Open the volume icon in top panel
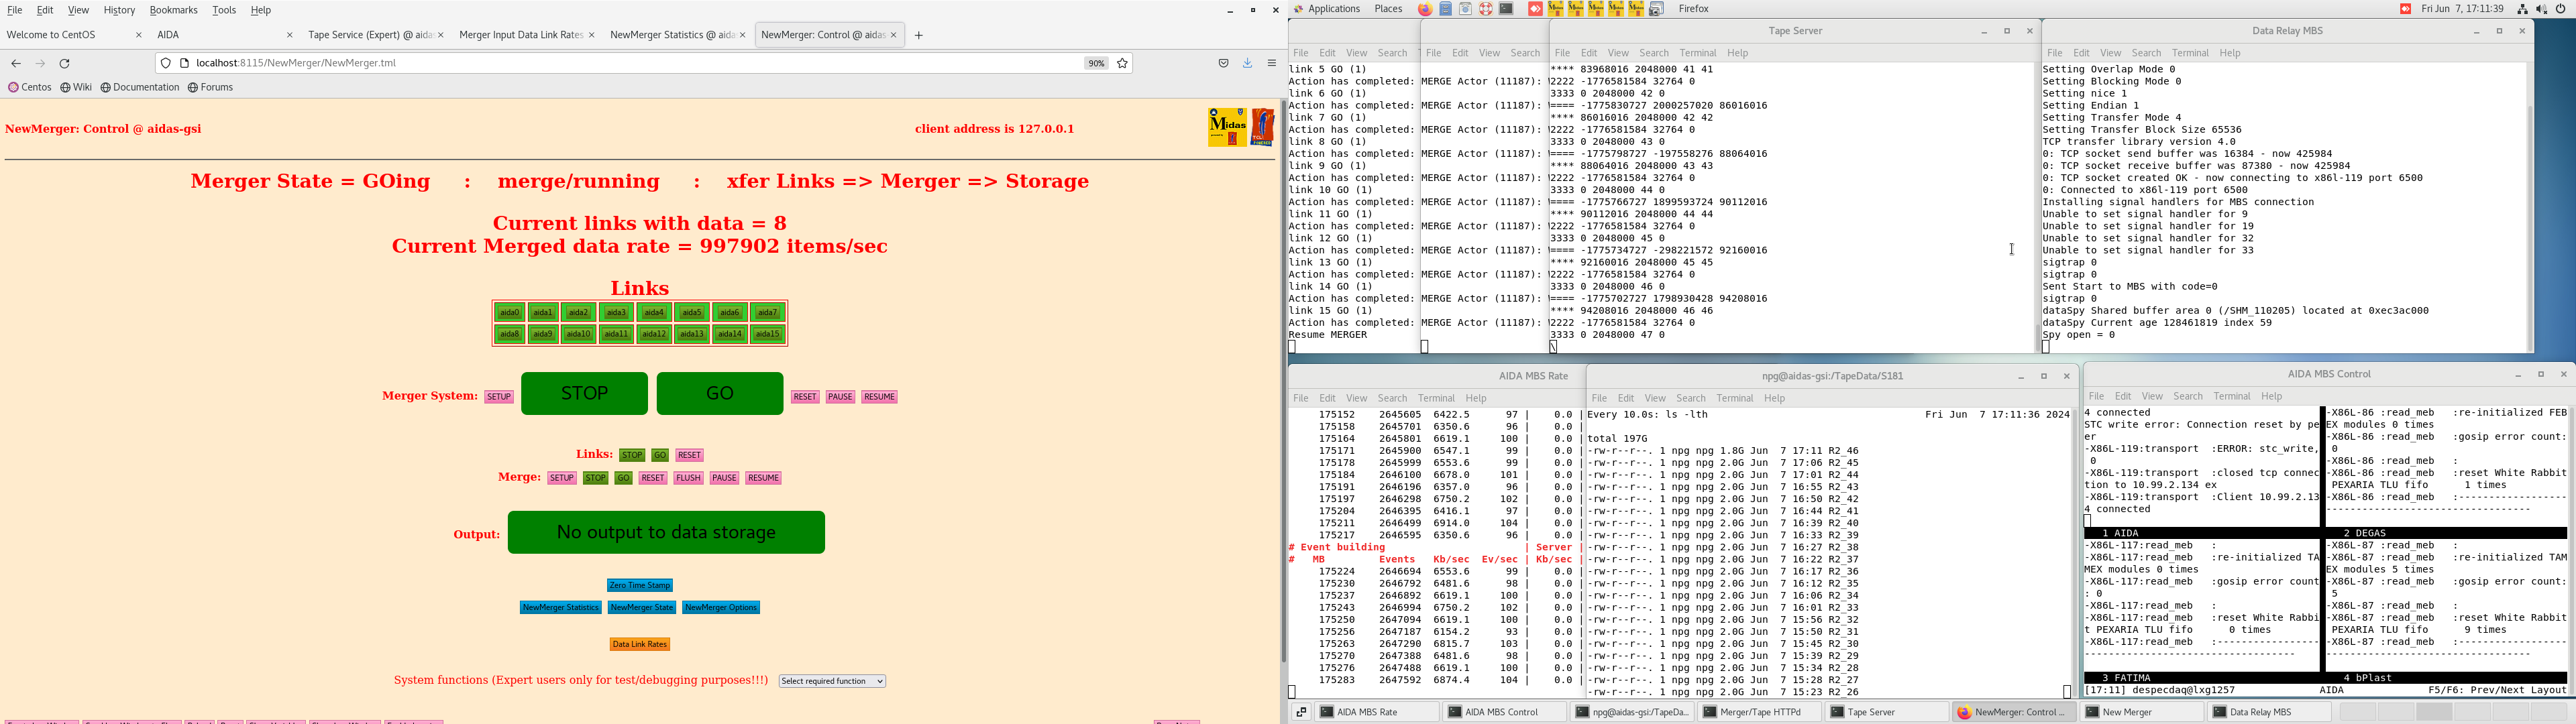 point(2542,9)
